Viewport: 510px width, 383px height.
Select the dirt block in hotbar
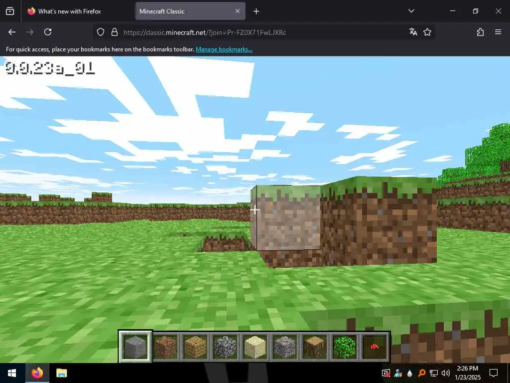coord(165,347)
